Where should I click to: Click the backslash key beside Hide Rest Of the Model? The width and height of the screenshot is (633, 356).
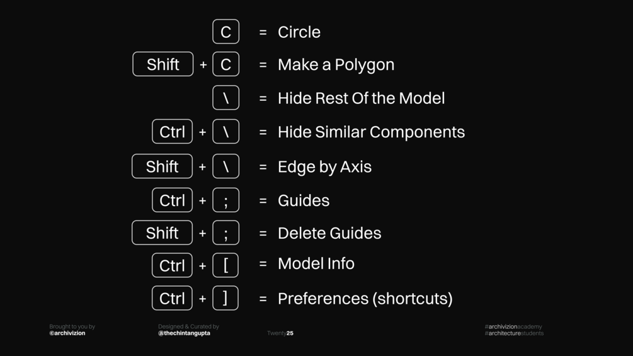[225, 98]
